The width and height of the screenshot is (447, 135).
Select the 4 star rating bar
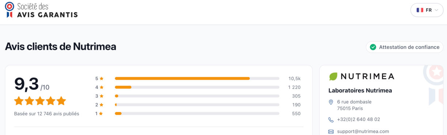(x=197, y=87)
